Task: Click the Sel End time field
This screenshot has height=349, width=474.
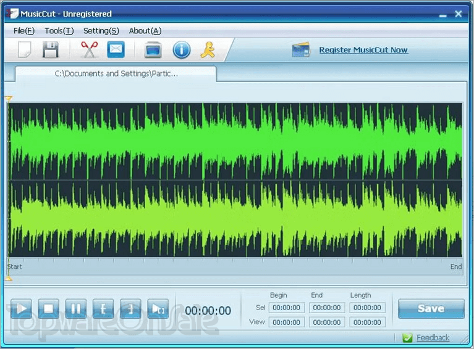Action: tap(327, 308)
